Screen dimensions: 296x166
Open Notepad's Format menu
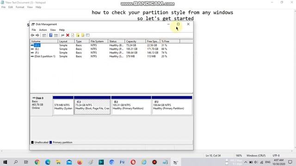(20, 7)
